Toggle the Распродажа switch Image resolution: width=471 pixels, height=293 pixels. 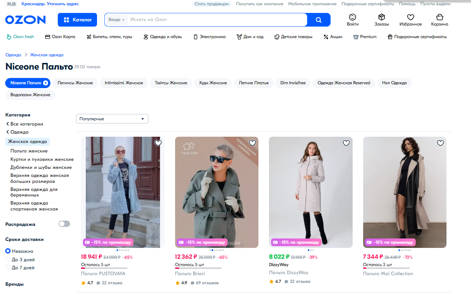64,224
